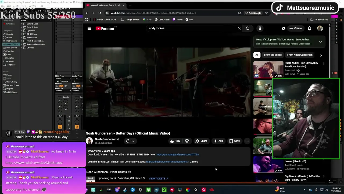344x194 pixels.
Task: Set MIDI track monitor to Off
Action: 66,86
